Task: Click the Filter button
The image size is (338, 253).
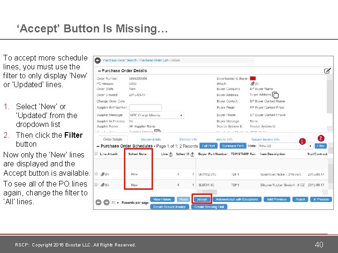Action: (x=321, y=146)
